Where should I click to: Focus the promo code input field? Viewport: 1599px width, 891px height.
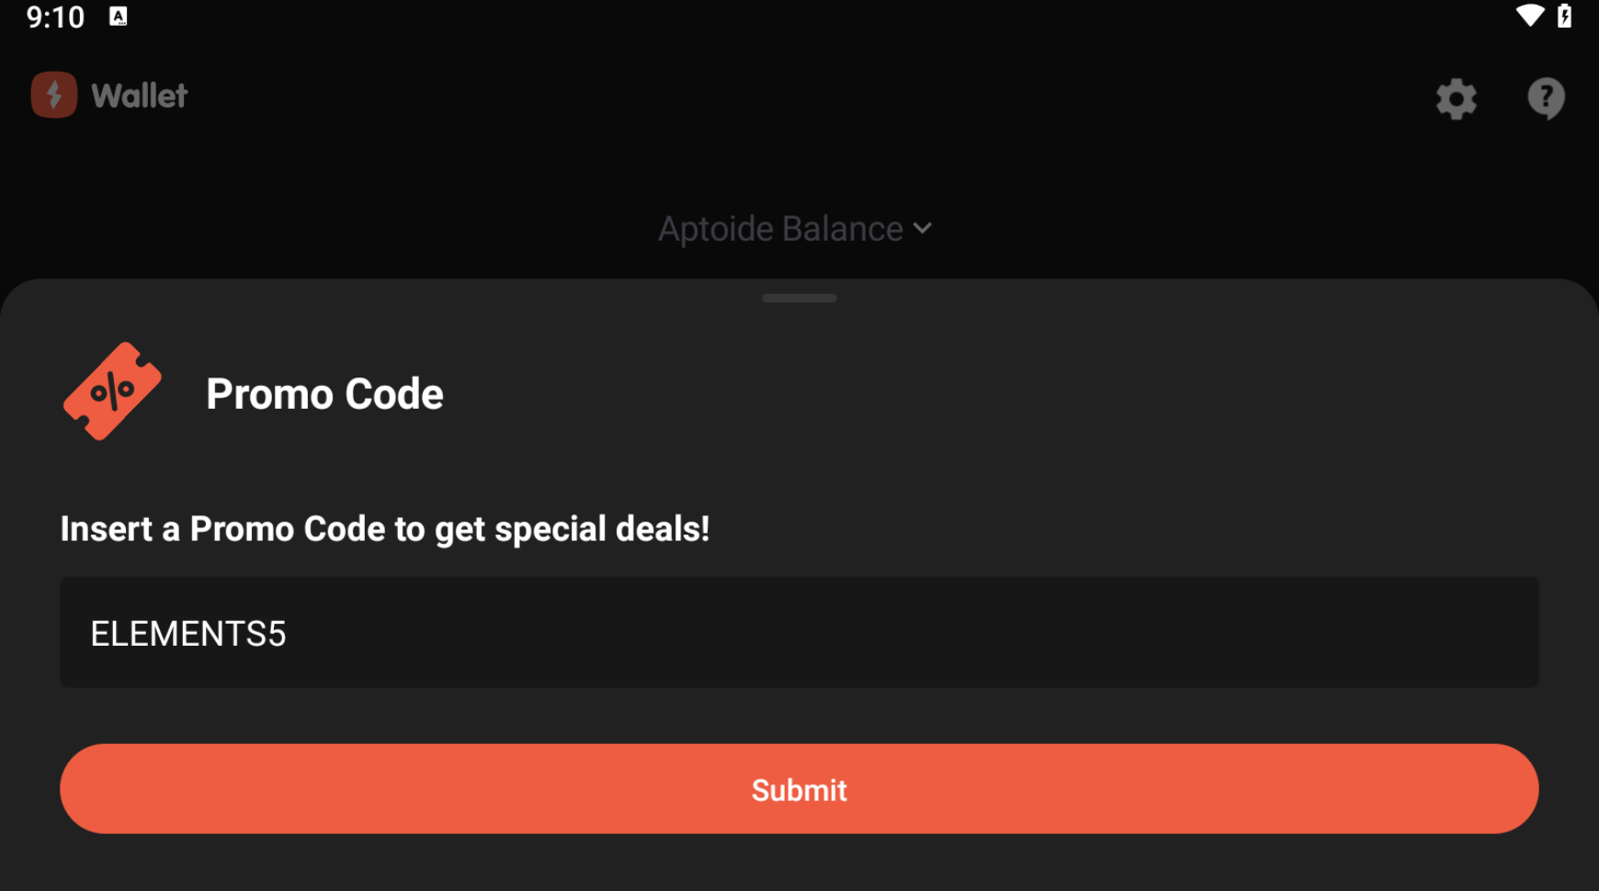click(x=799, y=632)
